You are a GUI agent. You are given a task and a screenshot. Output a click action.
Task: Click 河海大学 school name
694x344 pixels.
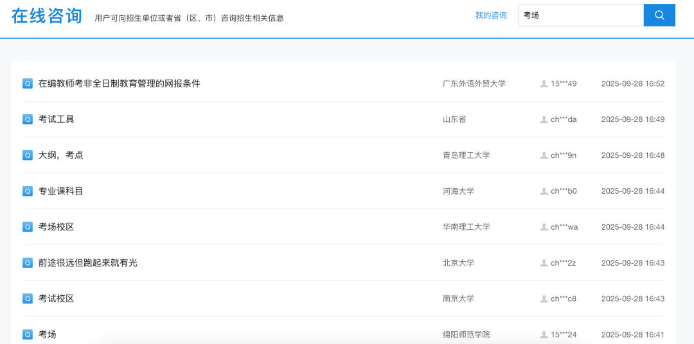458,191
